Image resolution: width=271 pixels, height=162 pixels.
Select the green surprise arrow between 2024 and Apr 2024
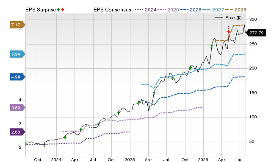(x=65, y=137)
